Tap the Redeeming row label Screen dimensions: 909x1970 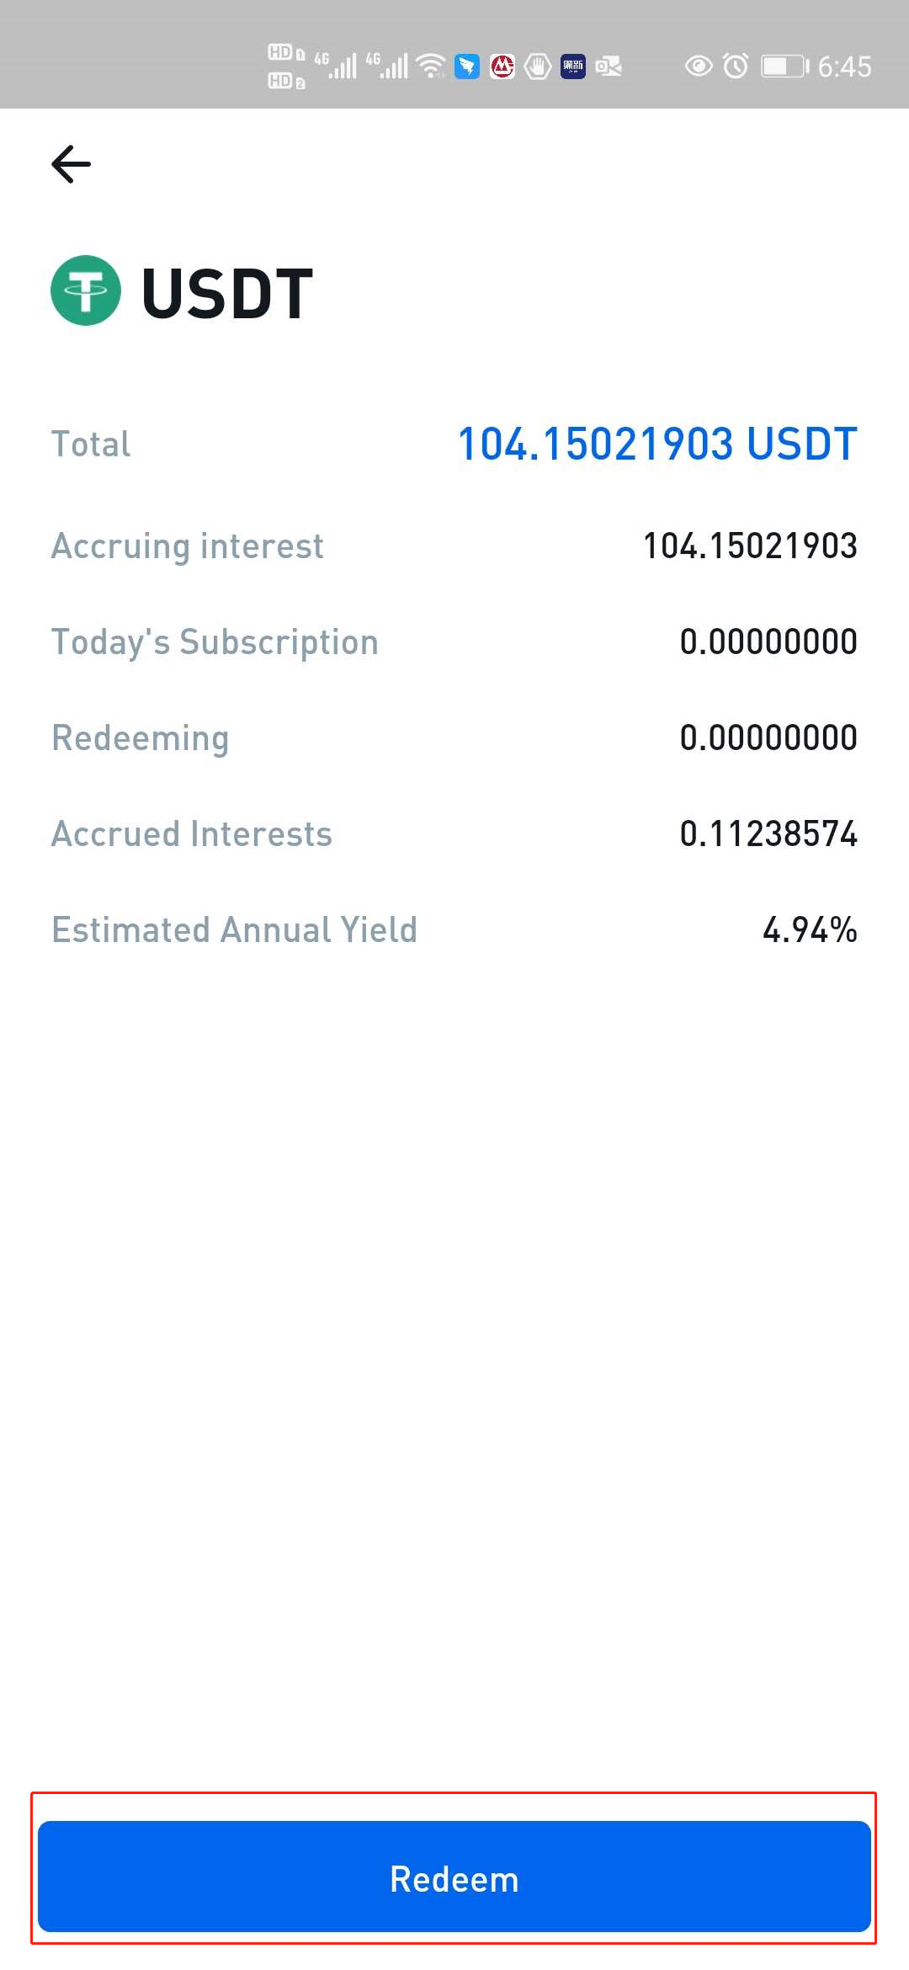140,738
